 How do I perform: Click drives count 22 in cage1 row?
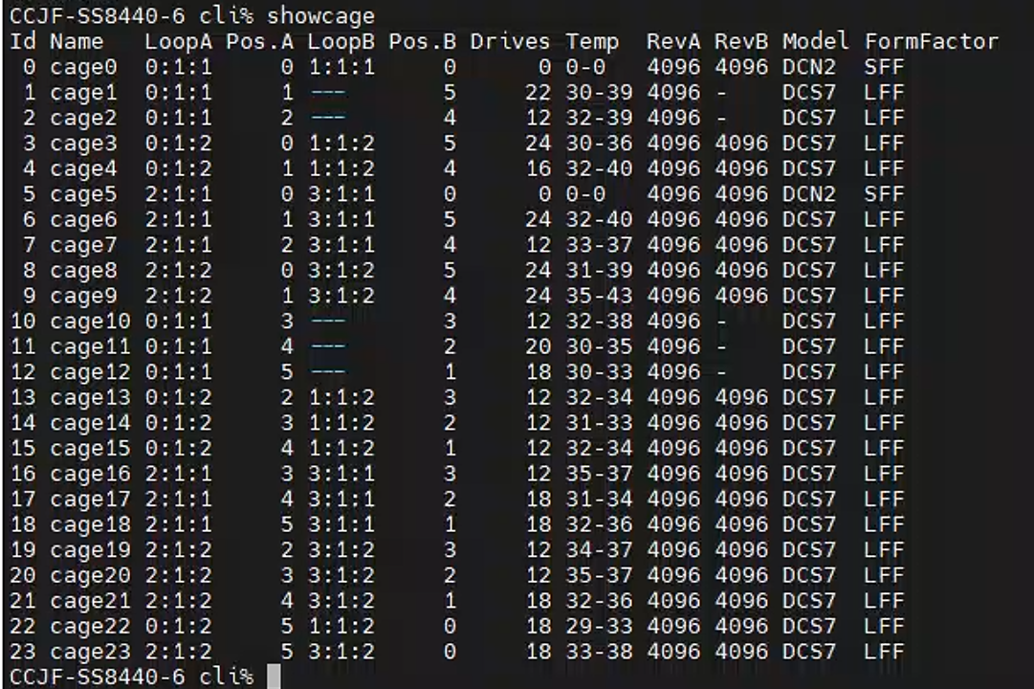pos(538,93)
